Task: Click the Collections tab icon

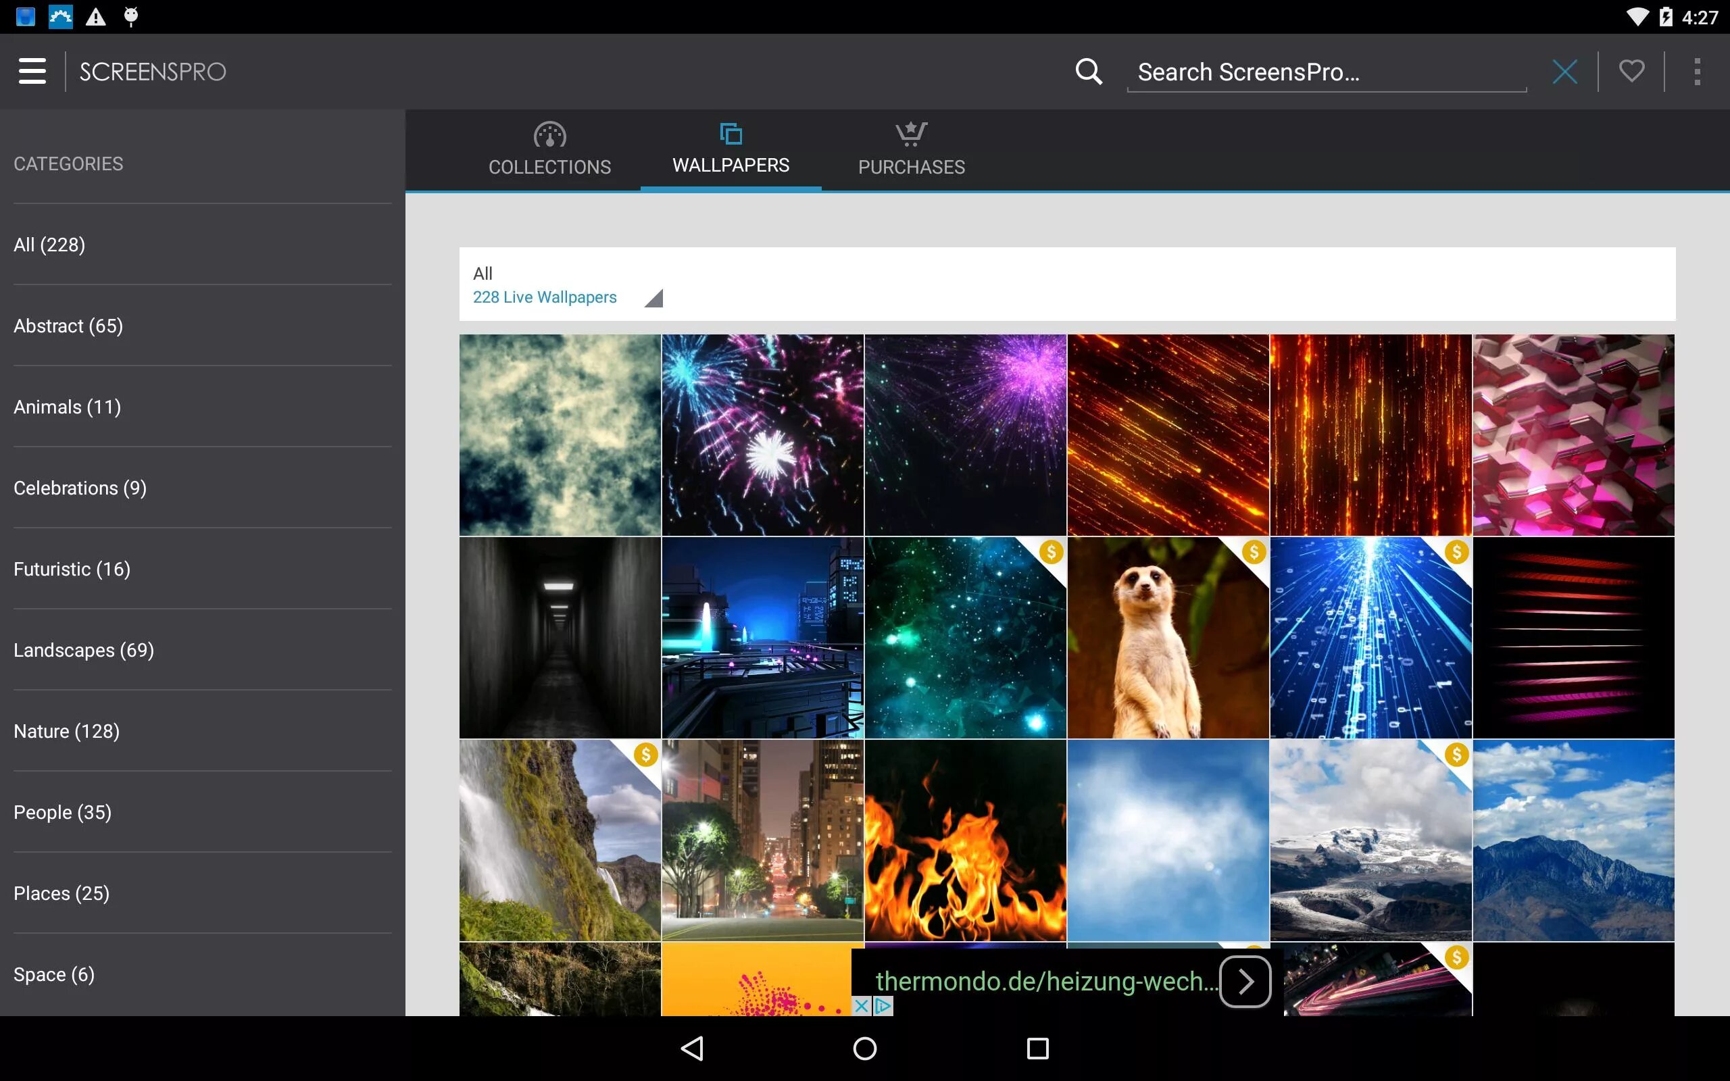Action: [548, 133]
